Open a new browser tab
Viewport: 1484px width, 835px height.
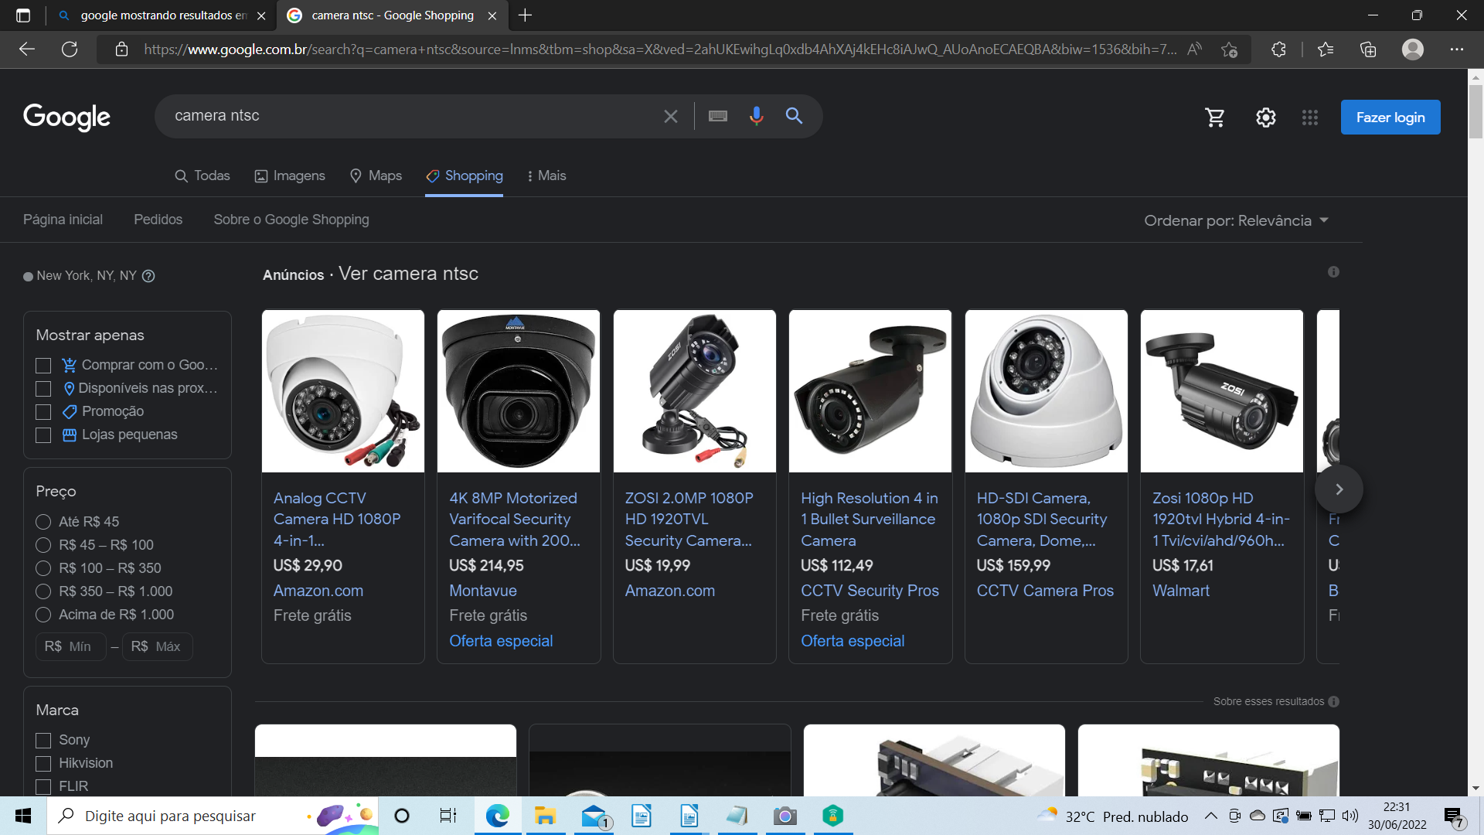point(526,15)
